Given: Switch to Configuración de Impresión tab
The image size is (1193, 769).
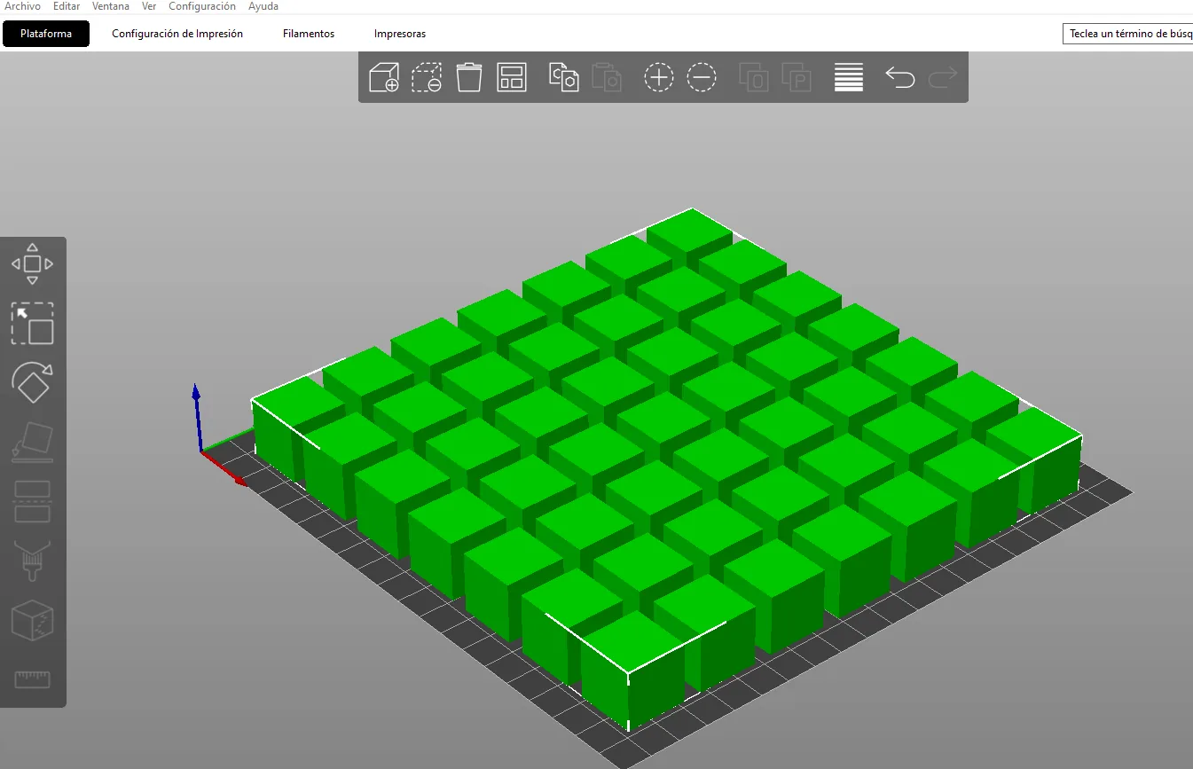Looking at the screenshot, I should [x=177, y=34].
